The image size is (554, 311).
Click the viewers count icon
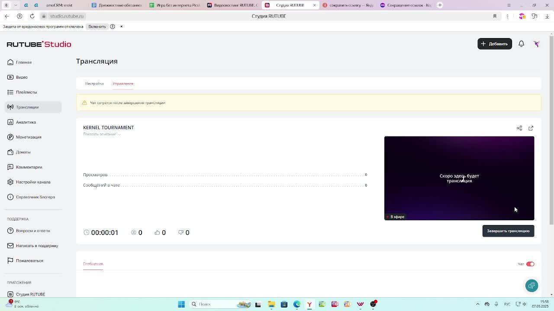pos(134,232)
